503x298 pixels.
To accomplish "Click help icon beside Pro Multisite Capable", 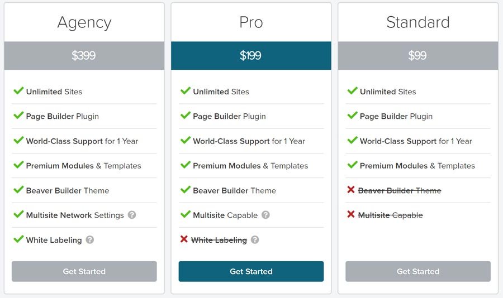I will [x=265, y=215].
